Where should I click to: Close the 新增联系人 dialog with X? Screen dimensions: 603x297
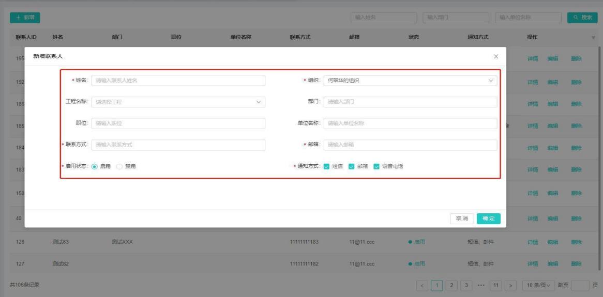tap(496, 56)
